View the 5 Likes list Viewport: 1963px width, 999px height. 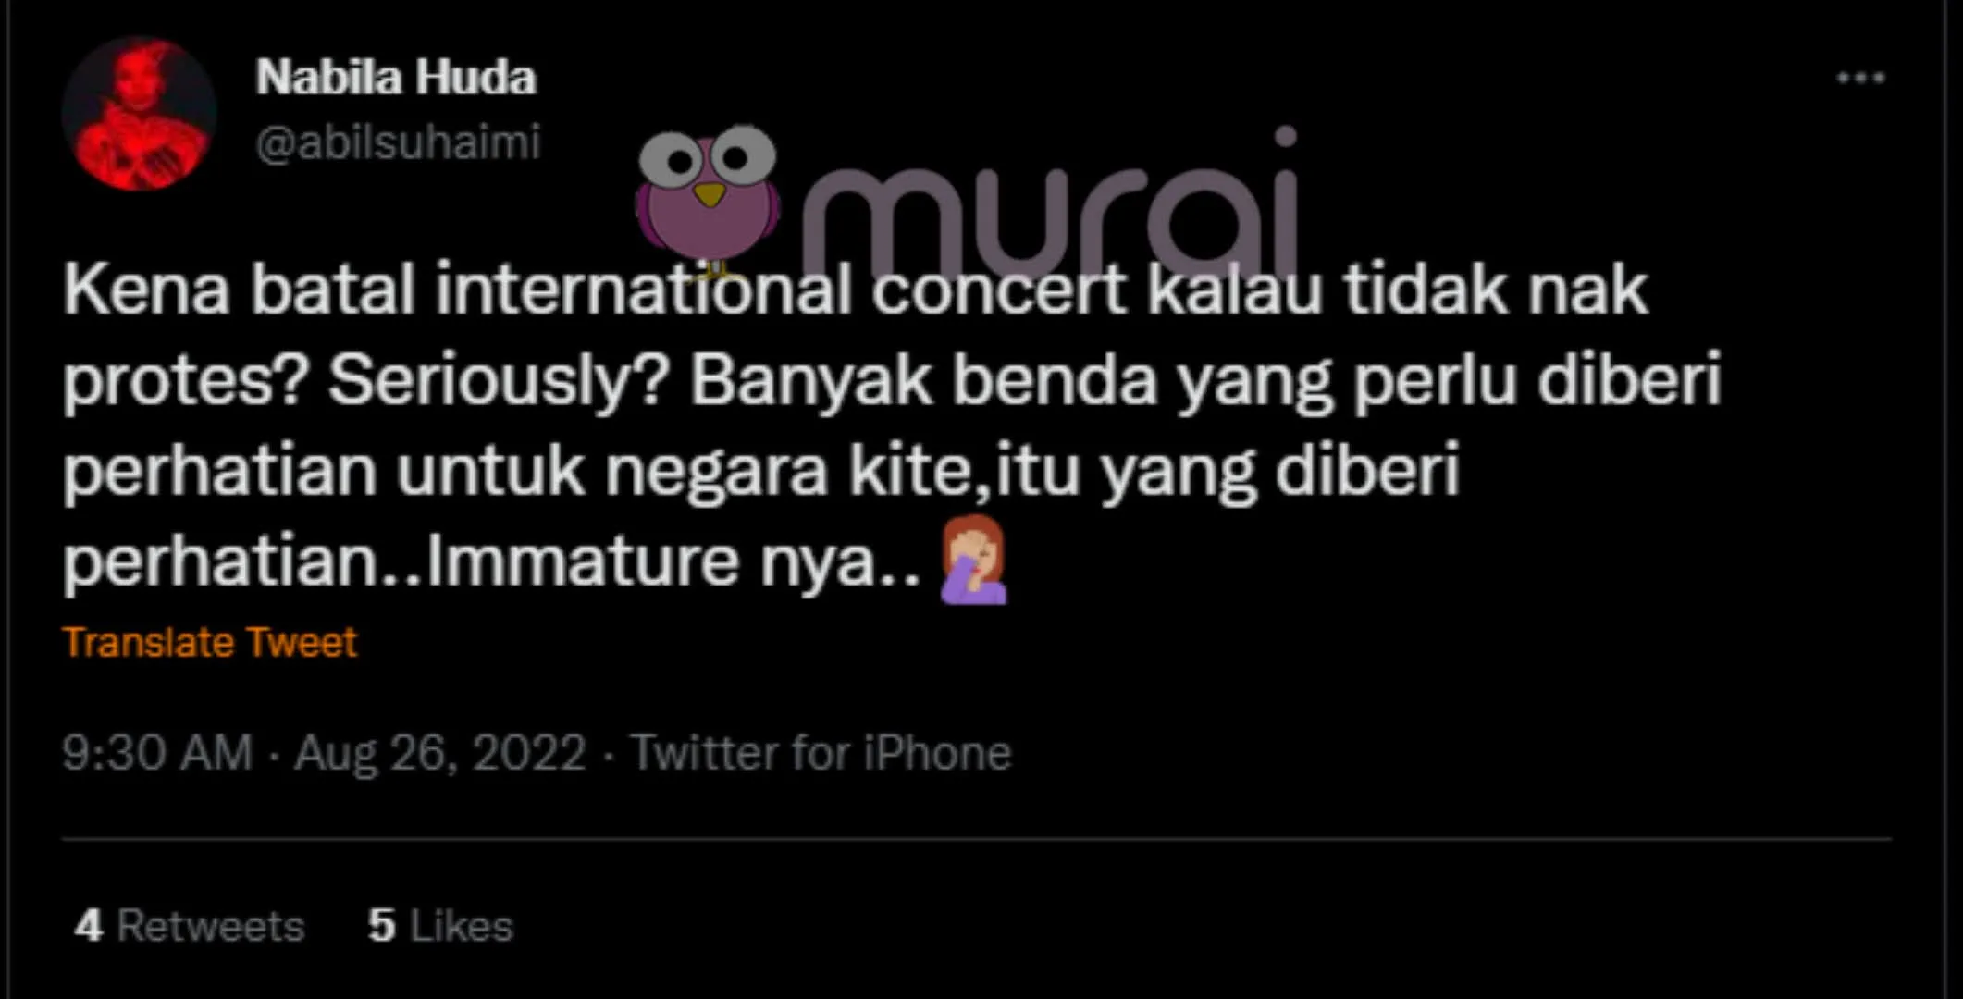(x=440, y=925)
